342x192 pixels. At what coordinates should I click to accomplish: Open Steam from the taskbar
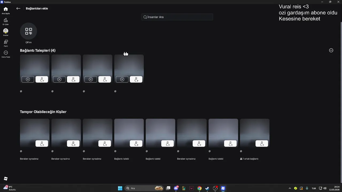tap(207, 188)
